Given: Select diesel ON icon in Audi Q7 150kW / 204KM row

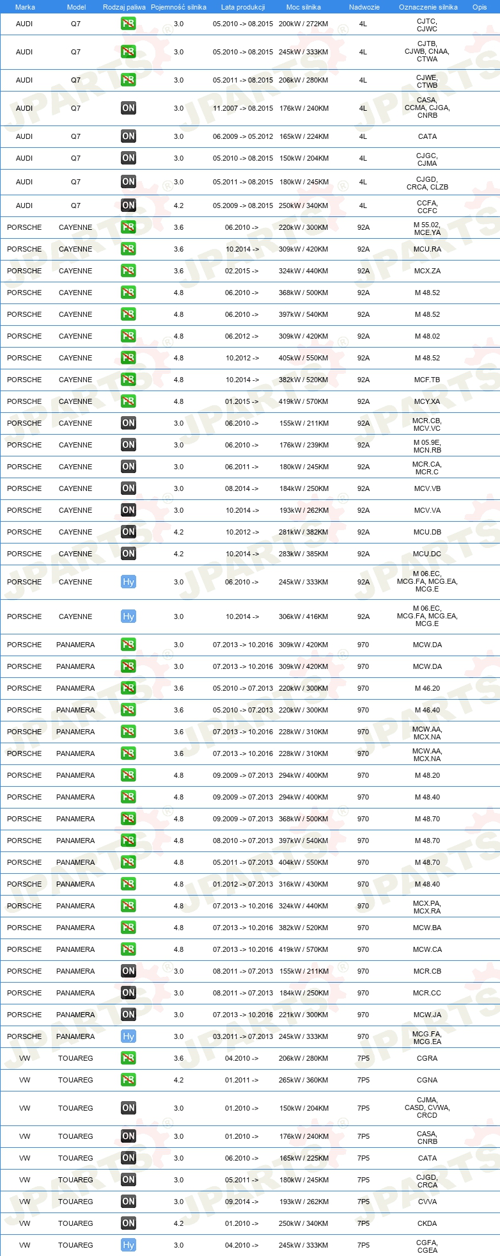Looking at the screenshot, I should [x=129, y=158].
